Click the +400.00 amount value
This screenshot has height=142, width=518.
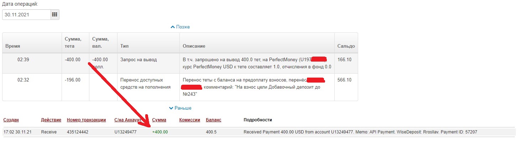point(160,132)
